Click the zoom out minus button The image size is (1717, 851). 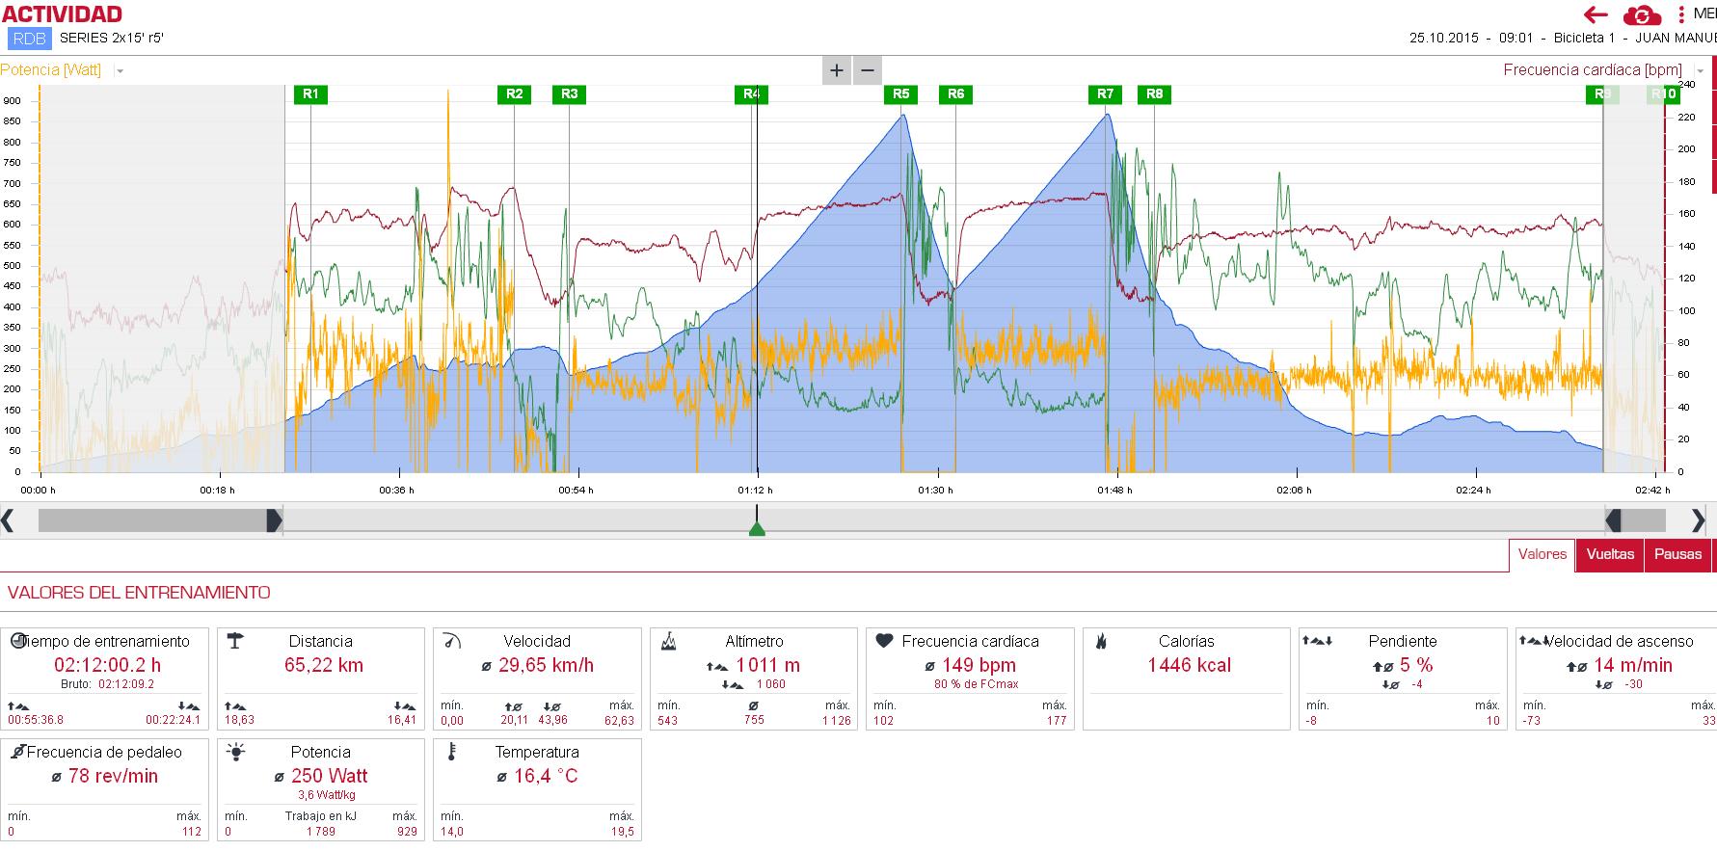pos(868,70)
